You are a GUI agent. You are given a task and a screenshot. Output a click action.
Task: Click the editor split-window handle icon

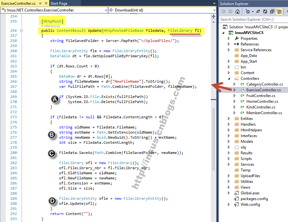[213, 16]
